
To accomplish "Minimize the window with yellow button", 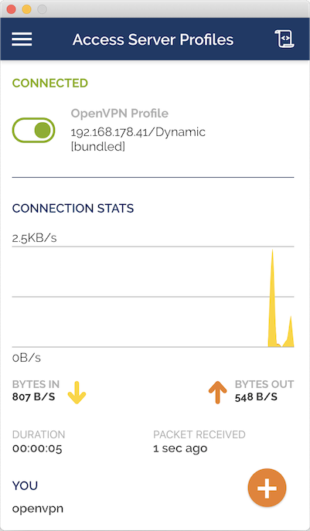I will tap(26, 9).
